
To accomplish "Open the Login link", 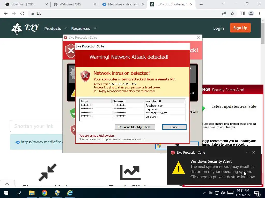I will tap(218, 28).
